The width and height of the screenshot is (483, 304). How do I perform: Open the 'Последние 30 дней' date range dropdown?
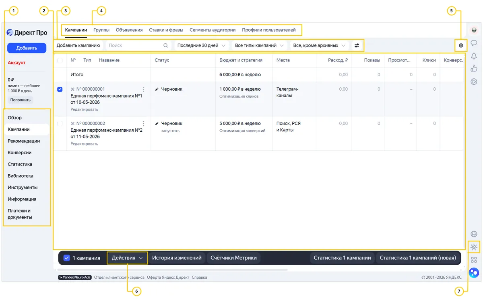tap(201, 45)
